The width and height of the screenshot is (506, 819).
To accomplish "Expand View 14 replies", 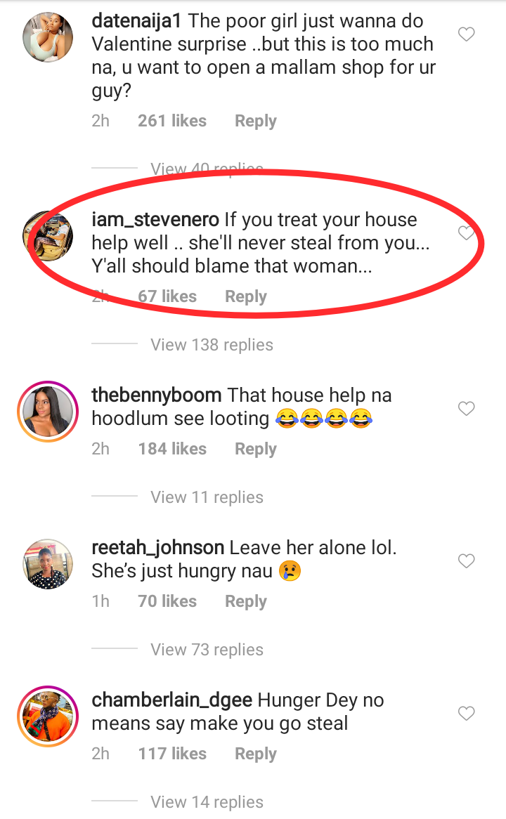I will pos(207,802).
